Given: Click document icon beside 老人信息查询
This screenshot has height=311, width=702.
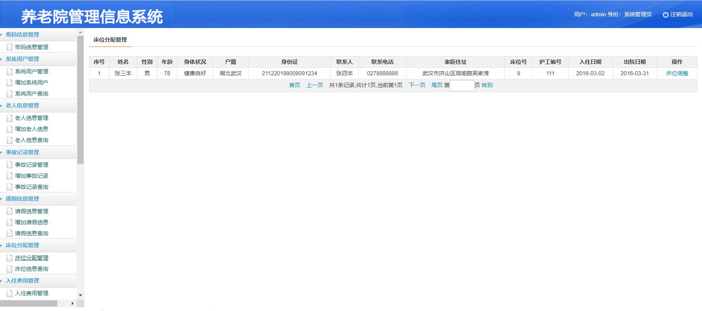Looking at the screenshot, I should point(10,140).
